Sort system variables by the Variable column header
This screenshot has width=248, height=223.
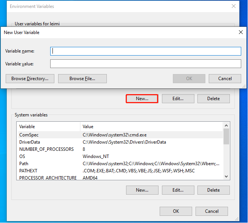pyautogui.click(x=48, y=127)
